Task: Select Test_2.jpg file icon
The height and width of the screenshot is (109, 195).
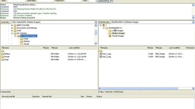Action: (101, 57)
